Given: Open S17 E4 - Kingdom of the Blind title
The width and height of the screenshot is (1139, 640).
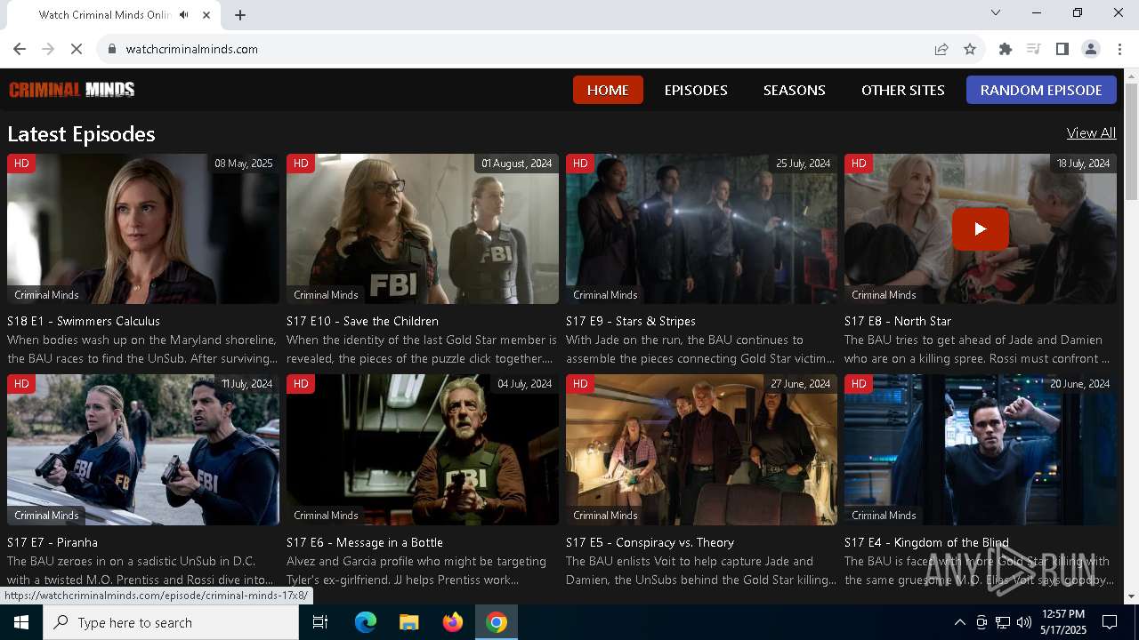Looking at the screenshot, I should 926,542.
